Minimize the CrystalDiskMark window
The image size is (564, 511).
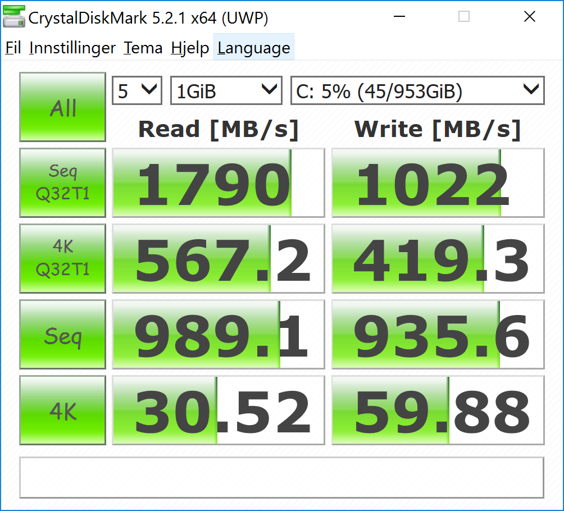(399, 16)
